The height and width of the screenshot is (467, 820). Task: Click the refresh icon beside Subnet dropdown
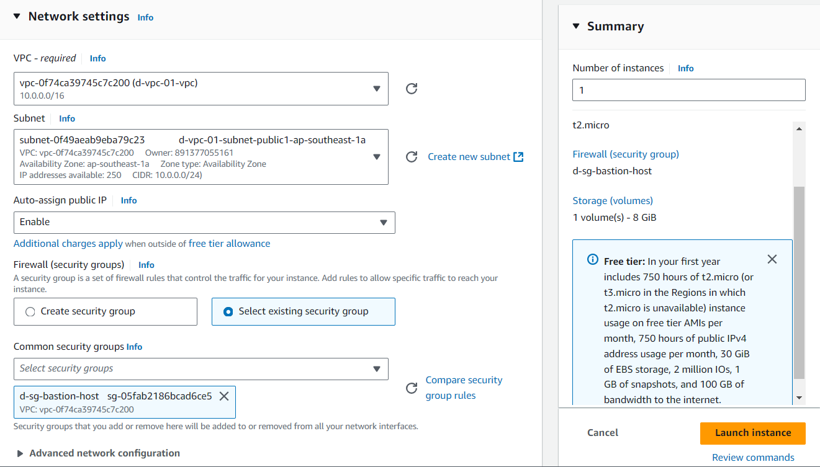411,157
